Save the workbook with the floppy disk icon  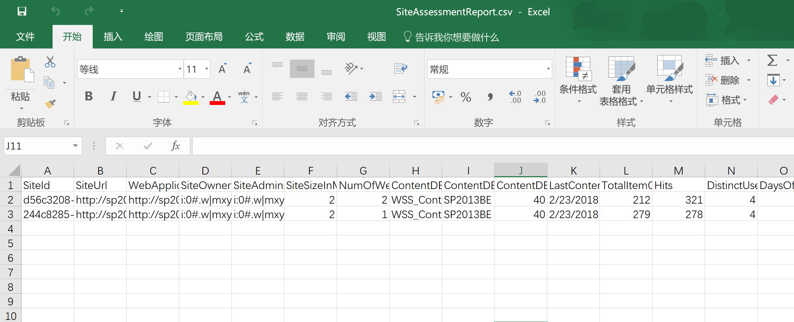click(22, 11)
